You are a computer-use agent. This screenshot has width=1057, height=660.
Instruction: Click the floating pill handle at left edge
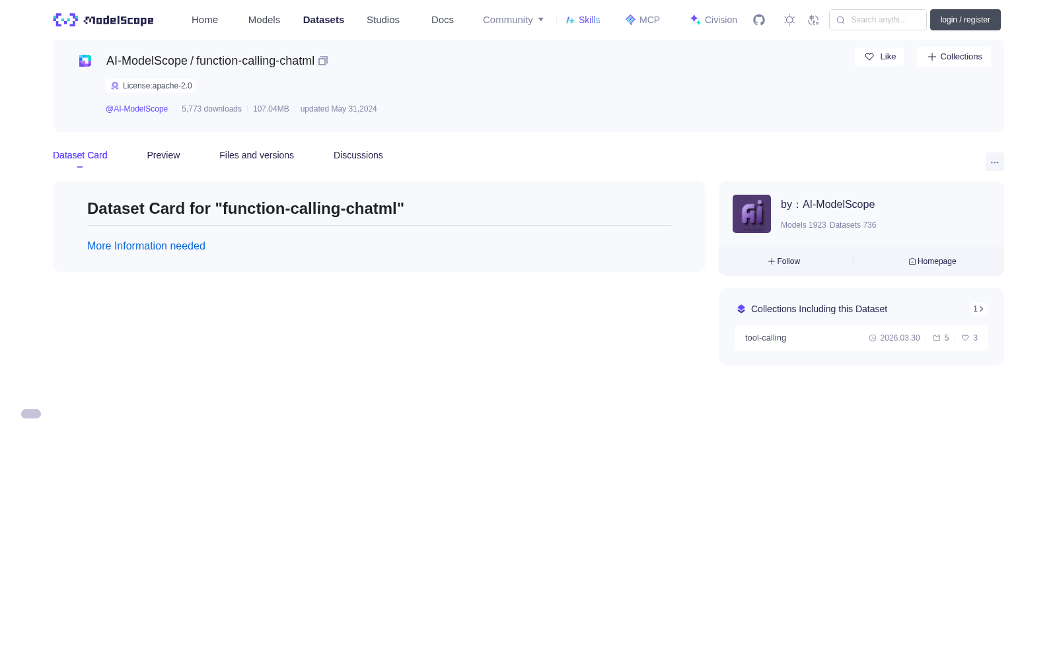pyautogui.click(x=31, y=414)
